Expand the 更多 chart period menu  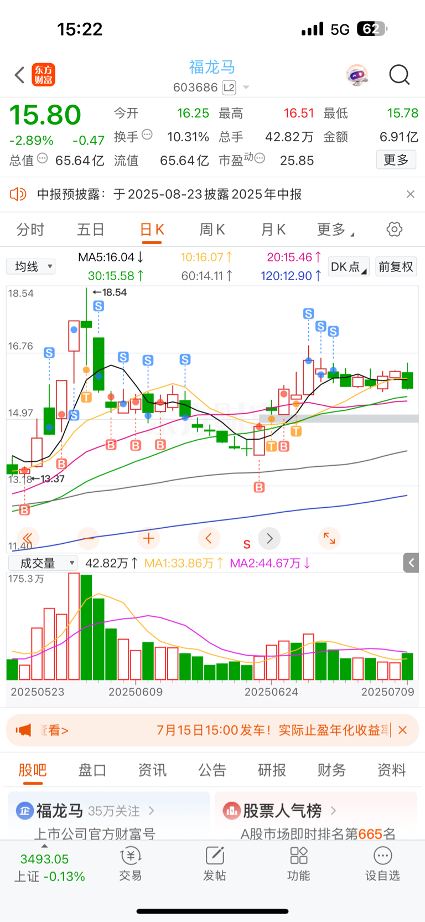pos(335,229)
